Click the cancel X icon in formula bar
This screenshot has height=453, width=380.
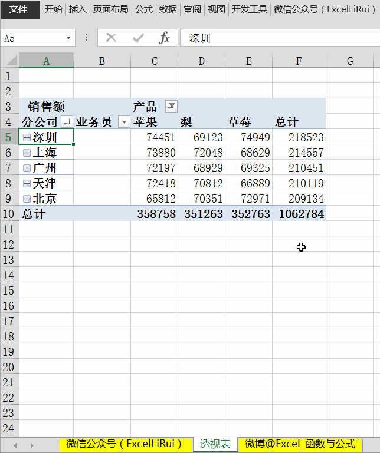click(111, 38)
